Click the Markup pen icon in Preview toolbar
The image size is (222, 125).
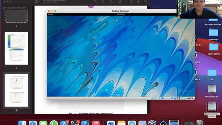click(x=120, y=1)
